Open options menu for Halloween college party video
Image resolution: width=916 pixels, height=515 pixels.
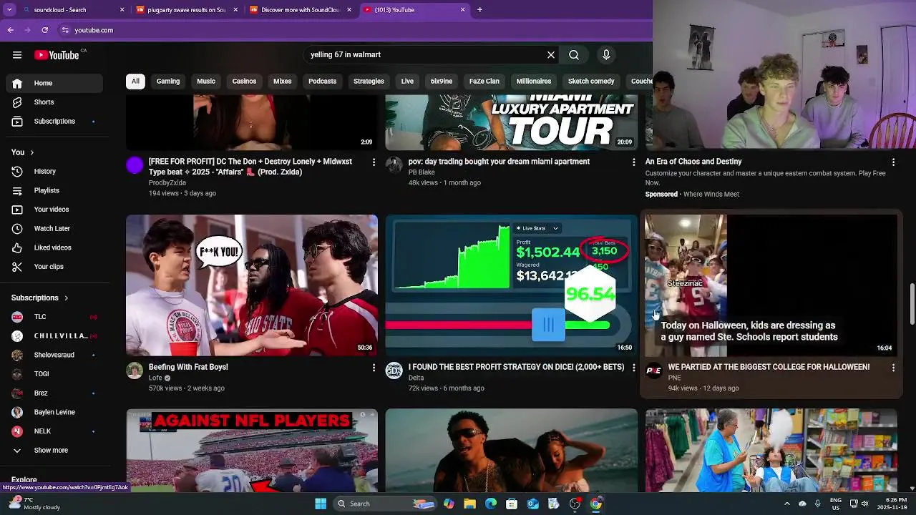click(x=893, y=368)
